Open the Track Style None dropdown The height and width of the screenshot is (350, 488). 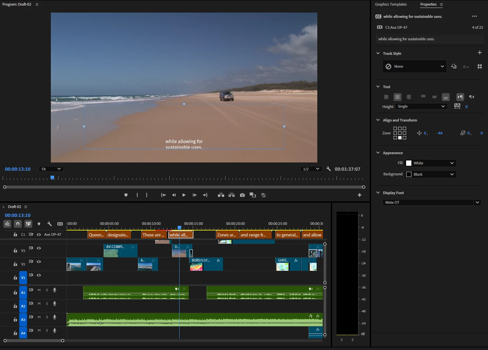(x=414, y=66)
